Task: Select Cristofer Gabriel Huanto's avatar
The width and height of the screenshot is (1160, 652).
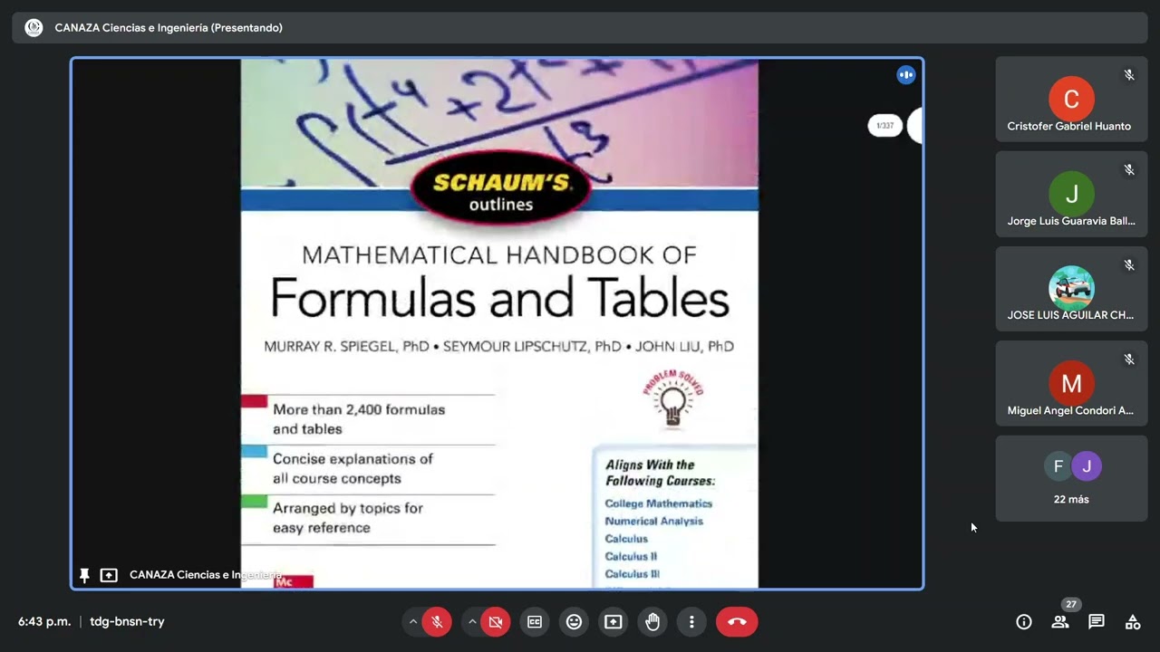Action: pyautogui.click(x=1071, y=99)
